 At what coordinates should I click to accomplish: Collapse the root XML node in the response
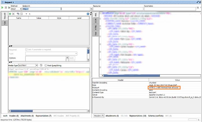pyautogui.click(x=100, y=13)
